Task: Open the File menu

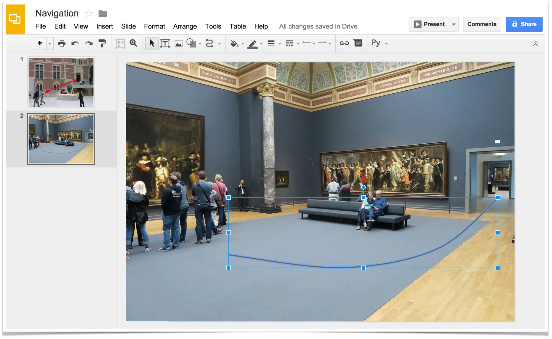Action: pos(41,26)
